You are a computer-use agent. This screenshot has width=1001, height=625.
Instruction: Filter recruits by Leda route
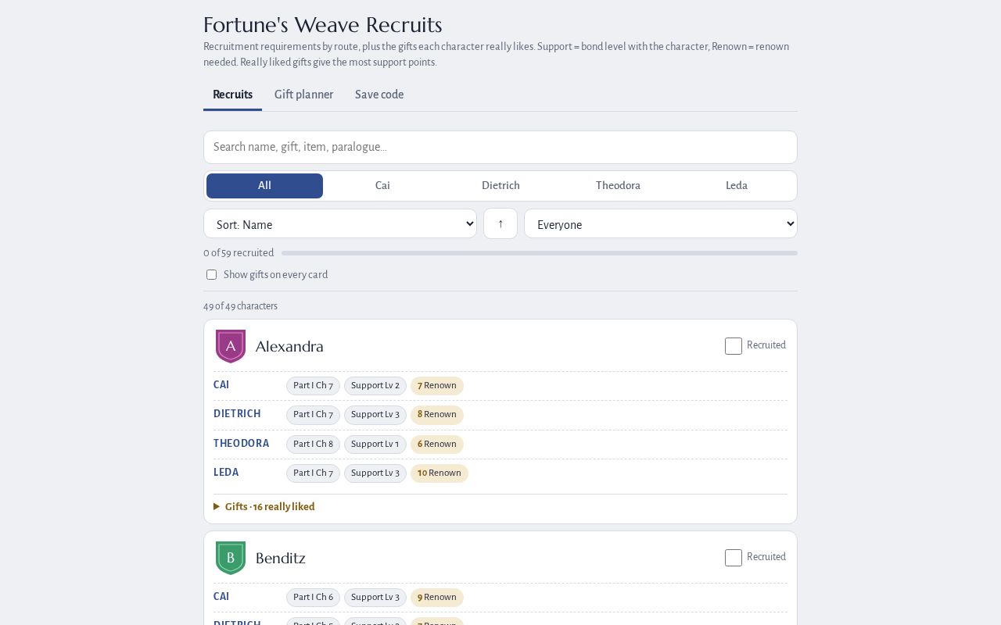tap(737, 186)
